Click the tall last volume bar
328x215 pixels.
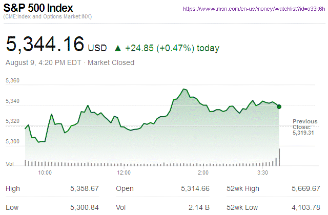point(279,157)
